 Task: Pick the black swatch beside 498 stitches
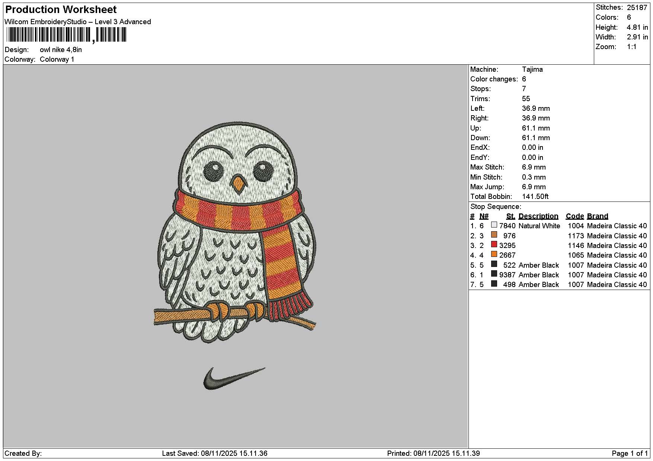click(494, 283)
